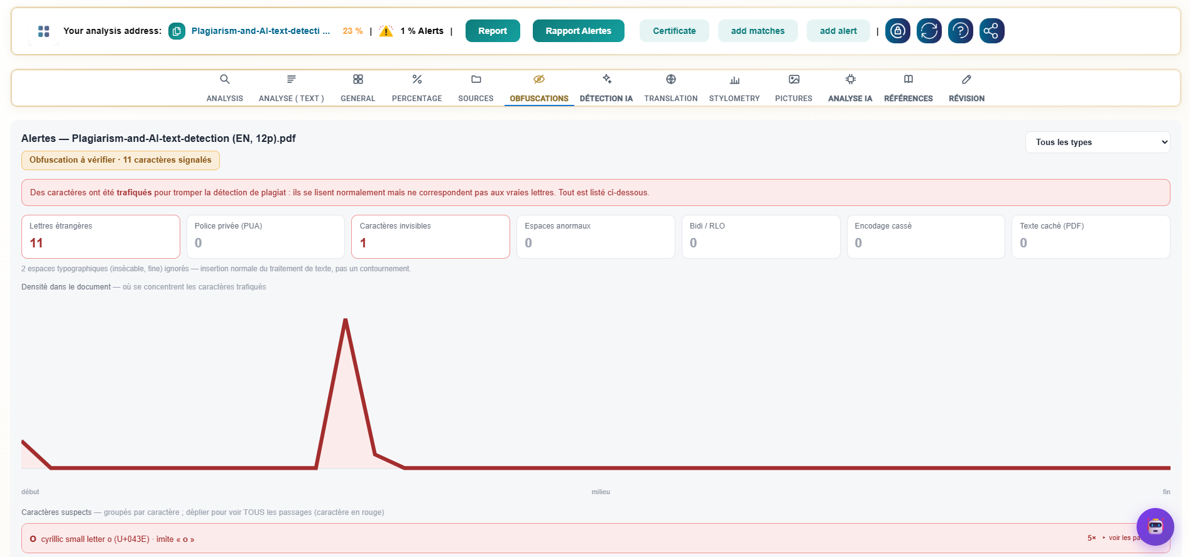Copy analysis address via teal copy icon
The height and width of the screenshot is (557, 1190).
coord(177,31)
